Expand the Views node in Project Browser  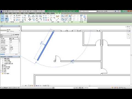pos(1,59)
